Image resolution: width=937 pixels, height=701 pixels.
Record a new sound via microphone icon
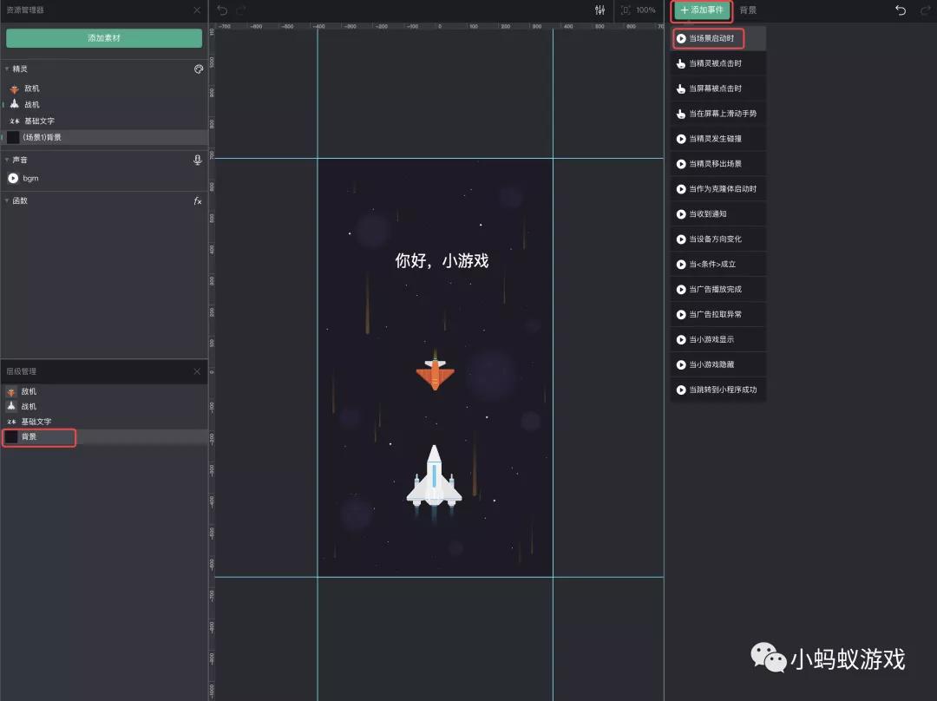point(199,160)
